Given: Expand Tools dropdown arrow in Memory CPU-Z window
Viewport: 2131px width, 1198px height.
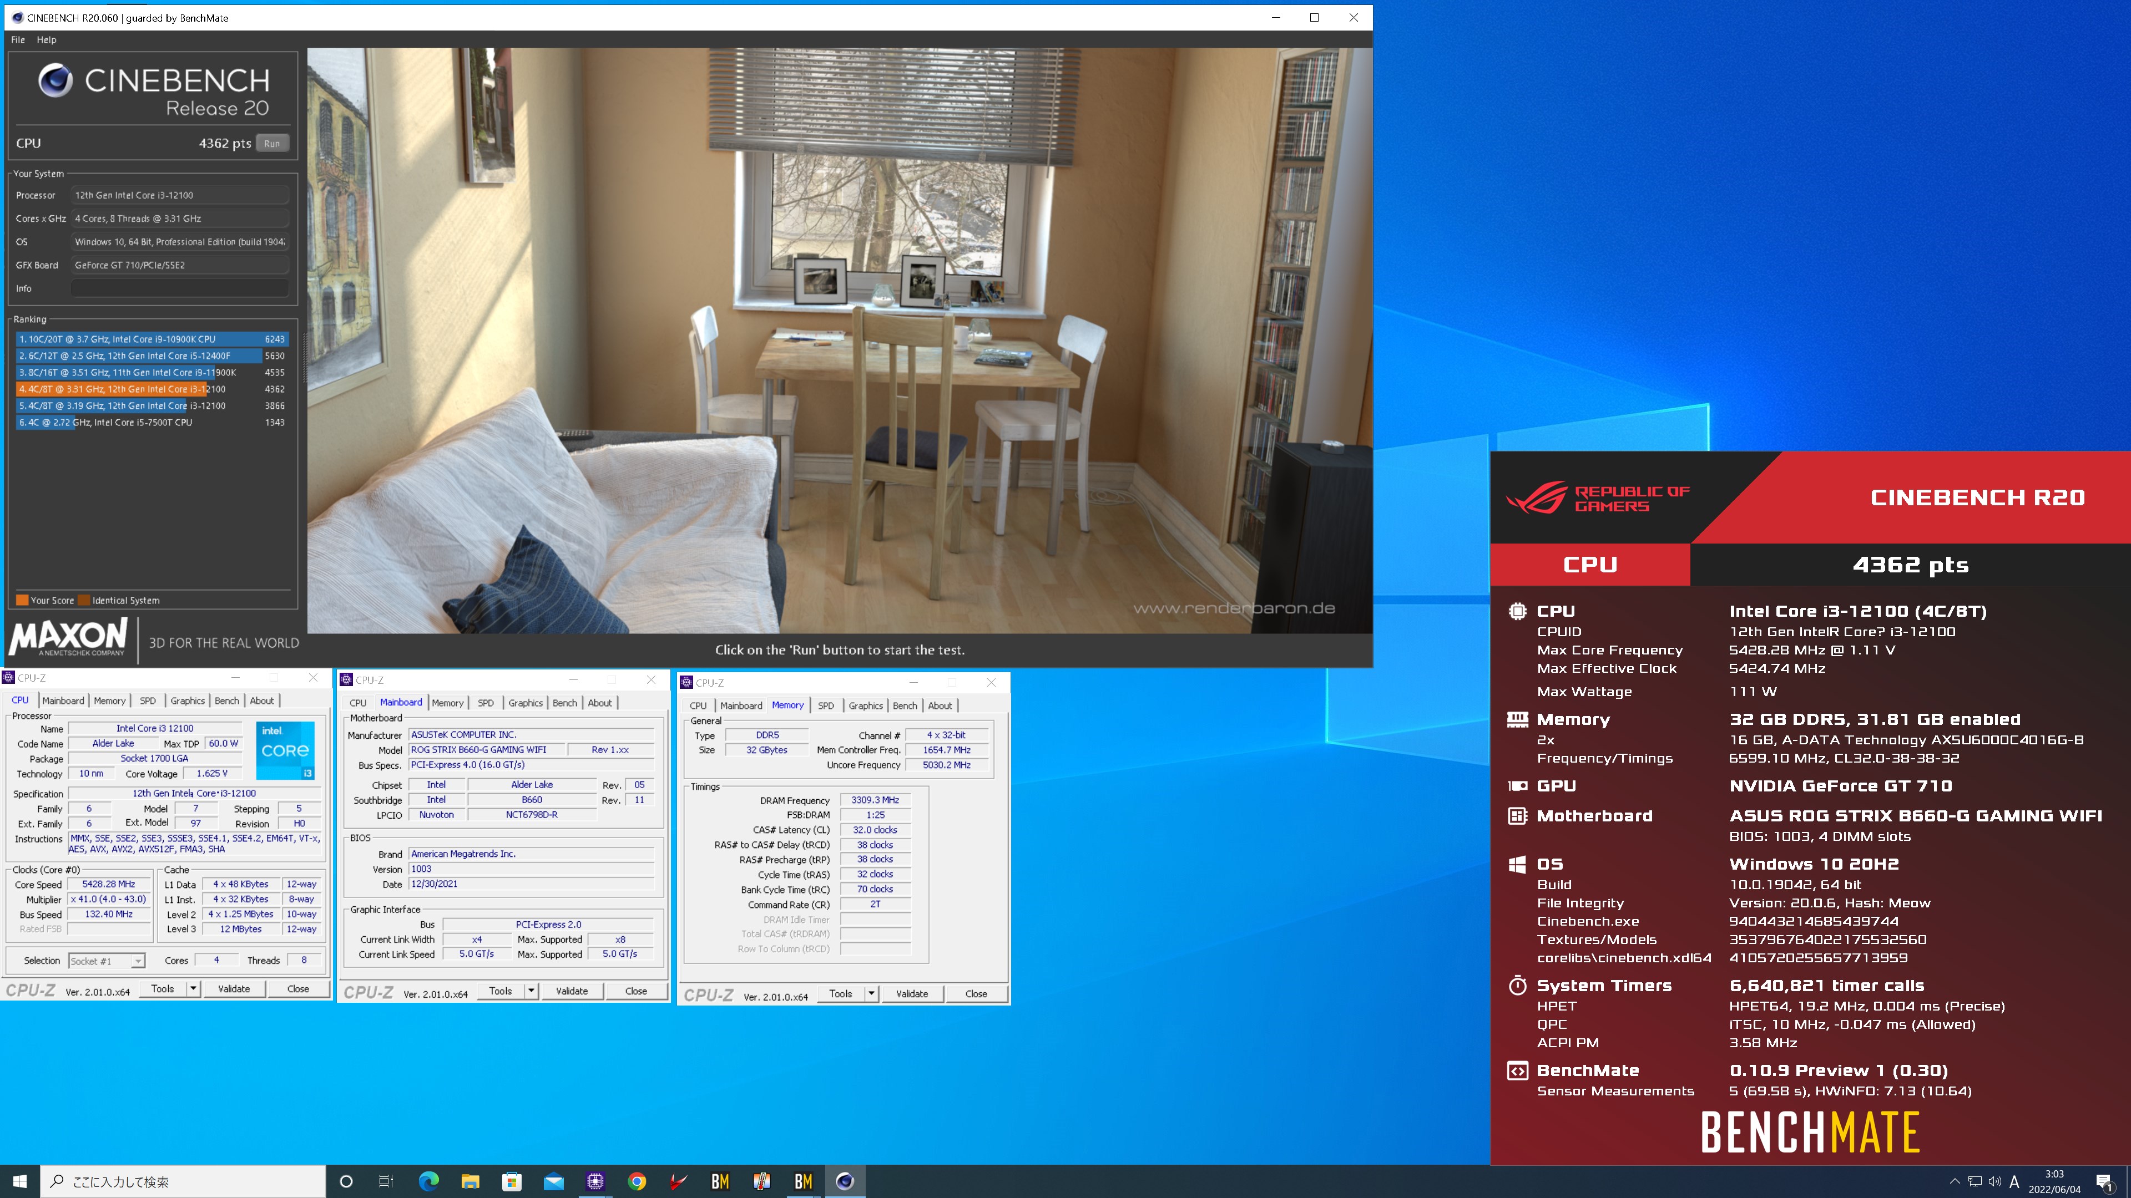Looking at the screenshot, I should pos(871,994).
